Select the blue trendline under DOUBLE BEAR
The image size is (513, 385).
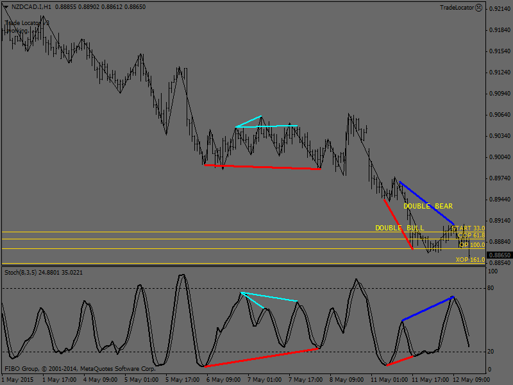tap(426, 202)
